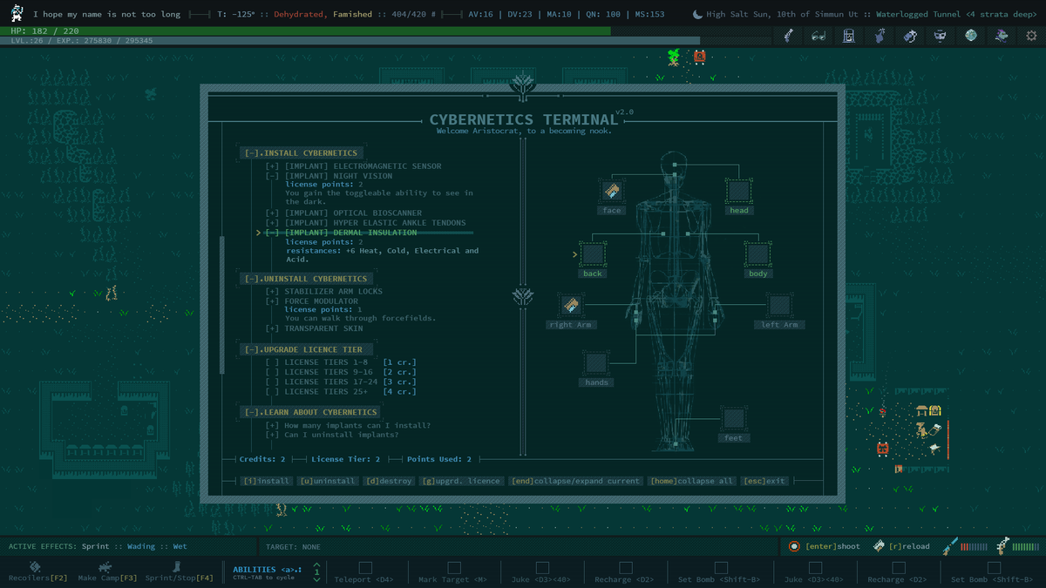Click the 'License Tier: 2' status text
The height and width of the screenshot is (588, 1046).
pos(346,459)
